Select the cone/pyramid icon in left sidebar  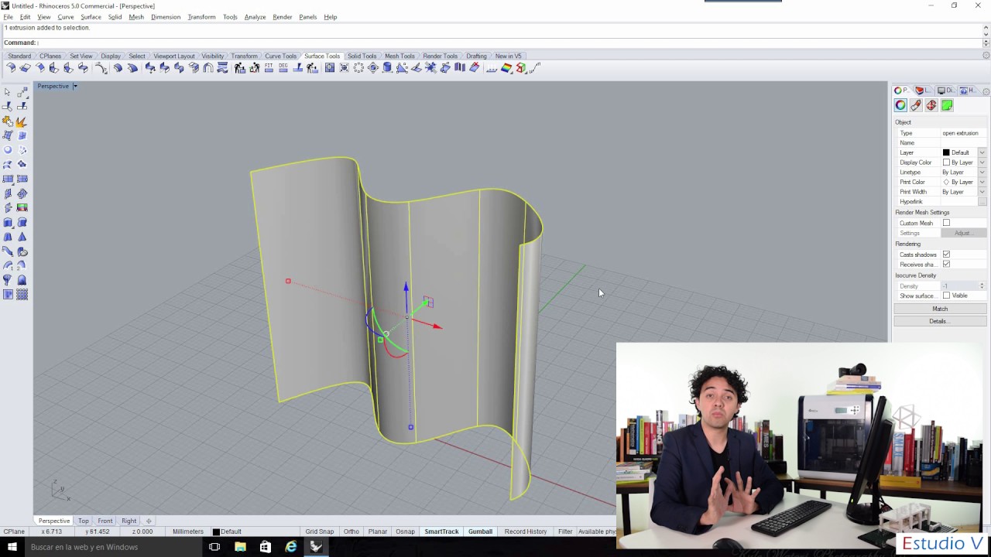22,236
